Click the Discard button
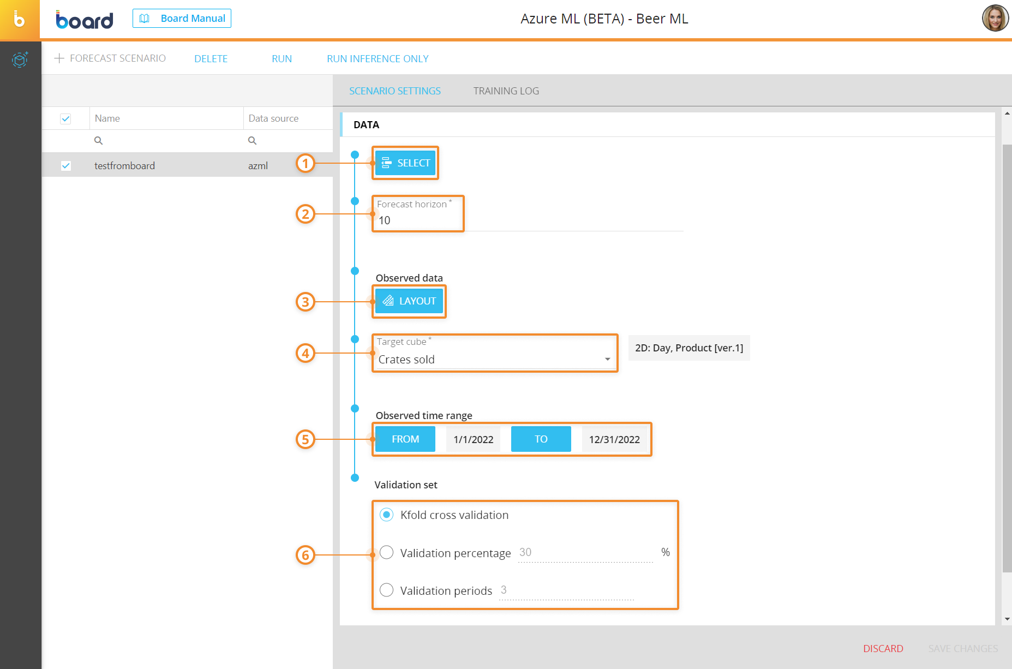 coord(883,648)
